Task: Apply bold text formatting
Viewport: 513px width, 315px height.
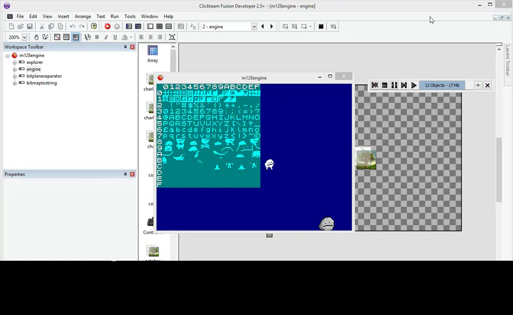Action: pyautogui.click(x=97, y=37)
